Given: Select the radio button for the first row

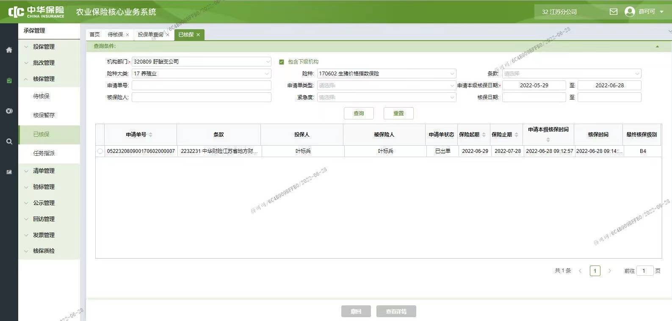Looking at the screenshot, I should 100,151.
